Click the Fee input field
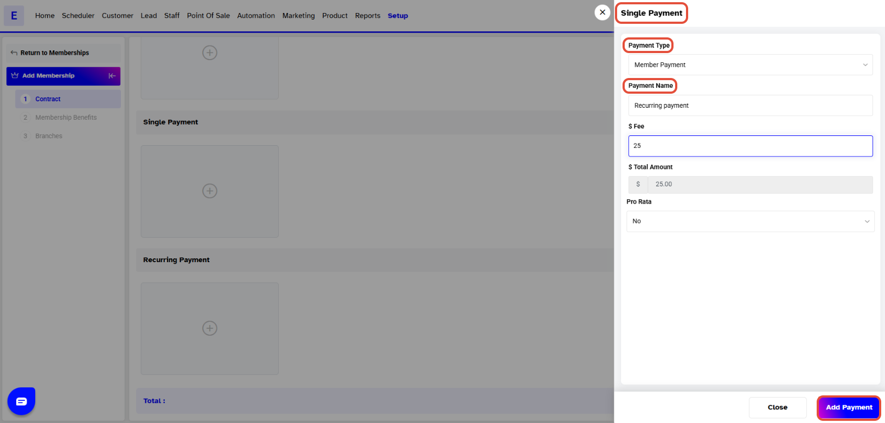 pos(751,146)
